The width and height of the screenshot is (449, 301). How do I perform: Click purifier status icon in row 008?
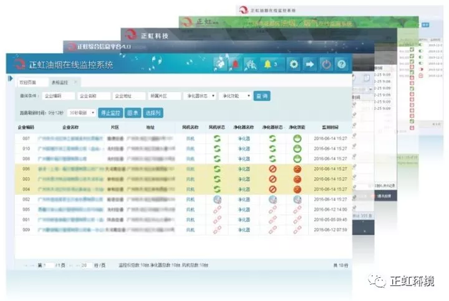[273, 159]
